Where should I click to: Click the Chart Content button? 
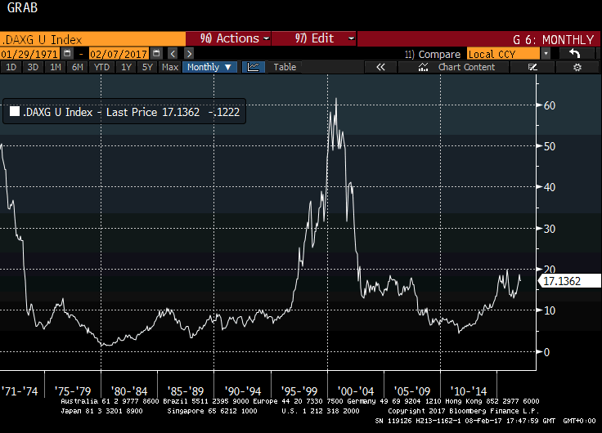tap(466, 67)
